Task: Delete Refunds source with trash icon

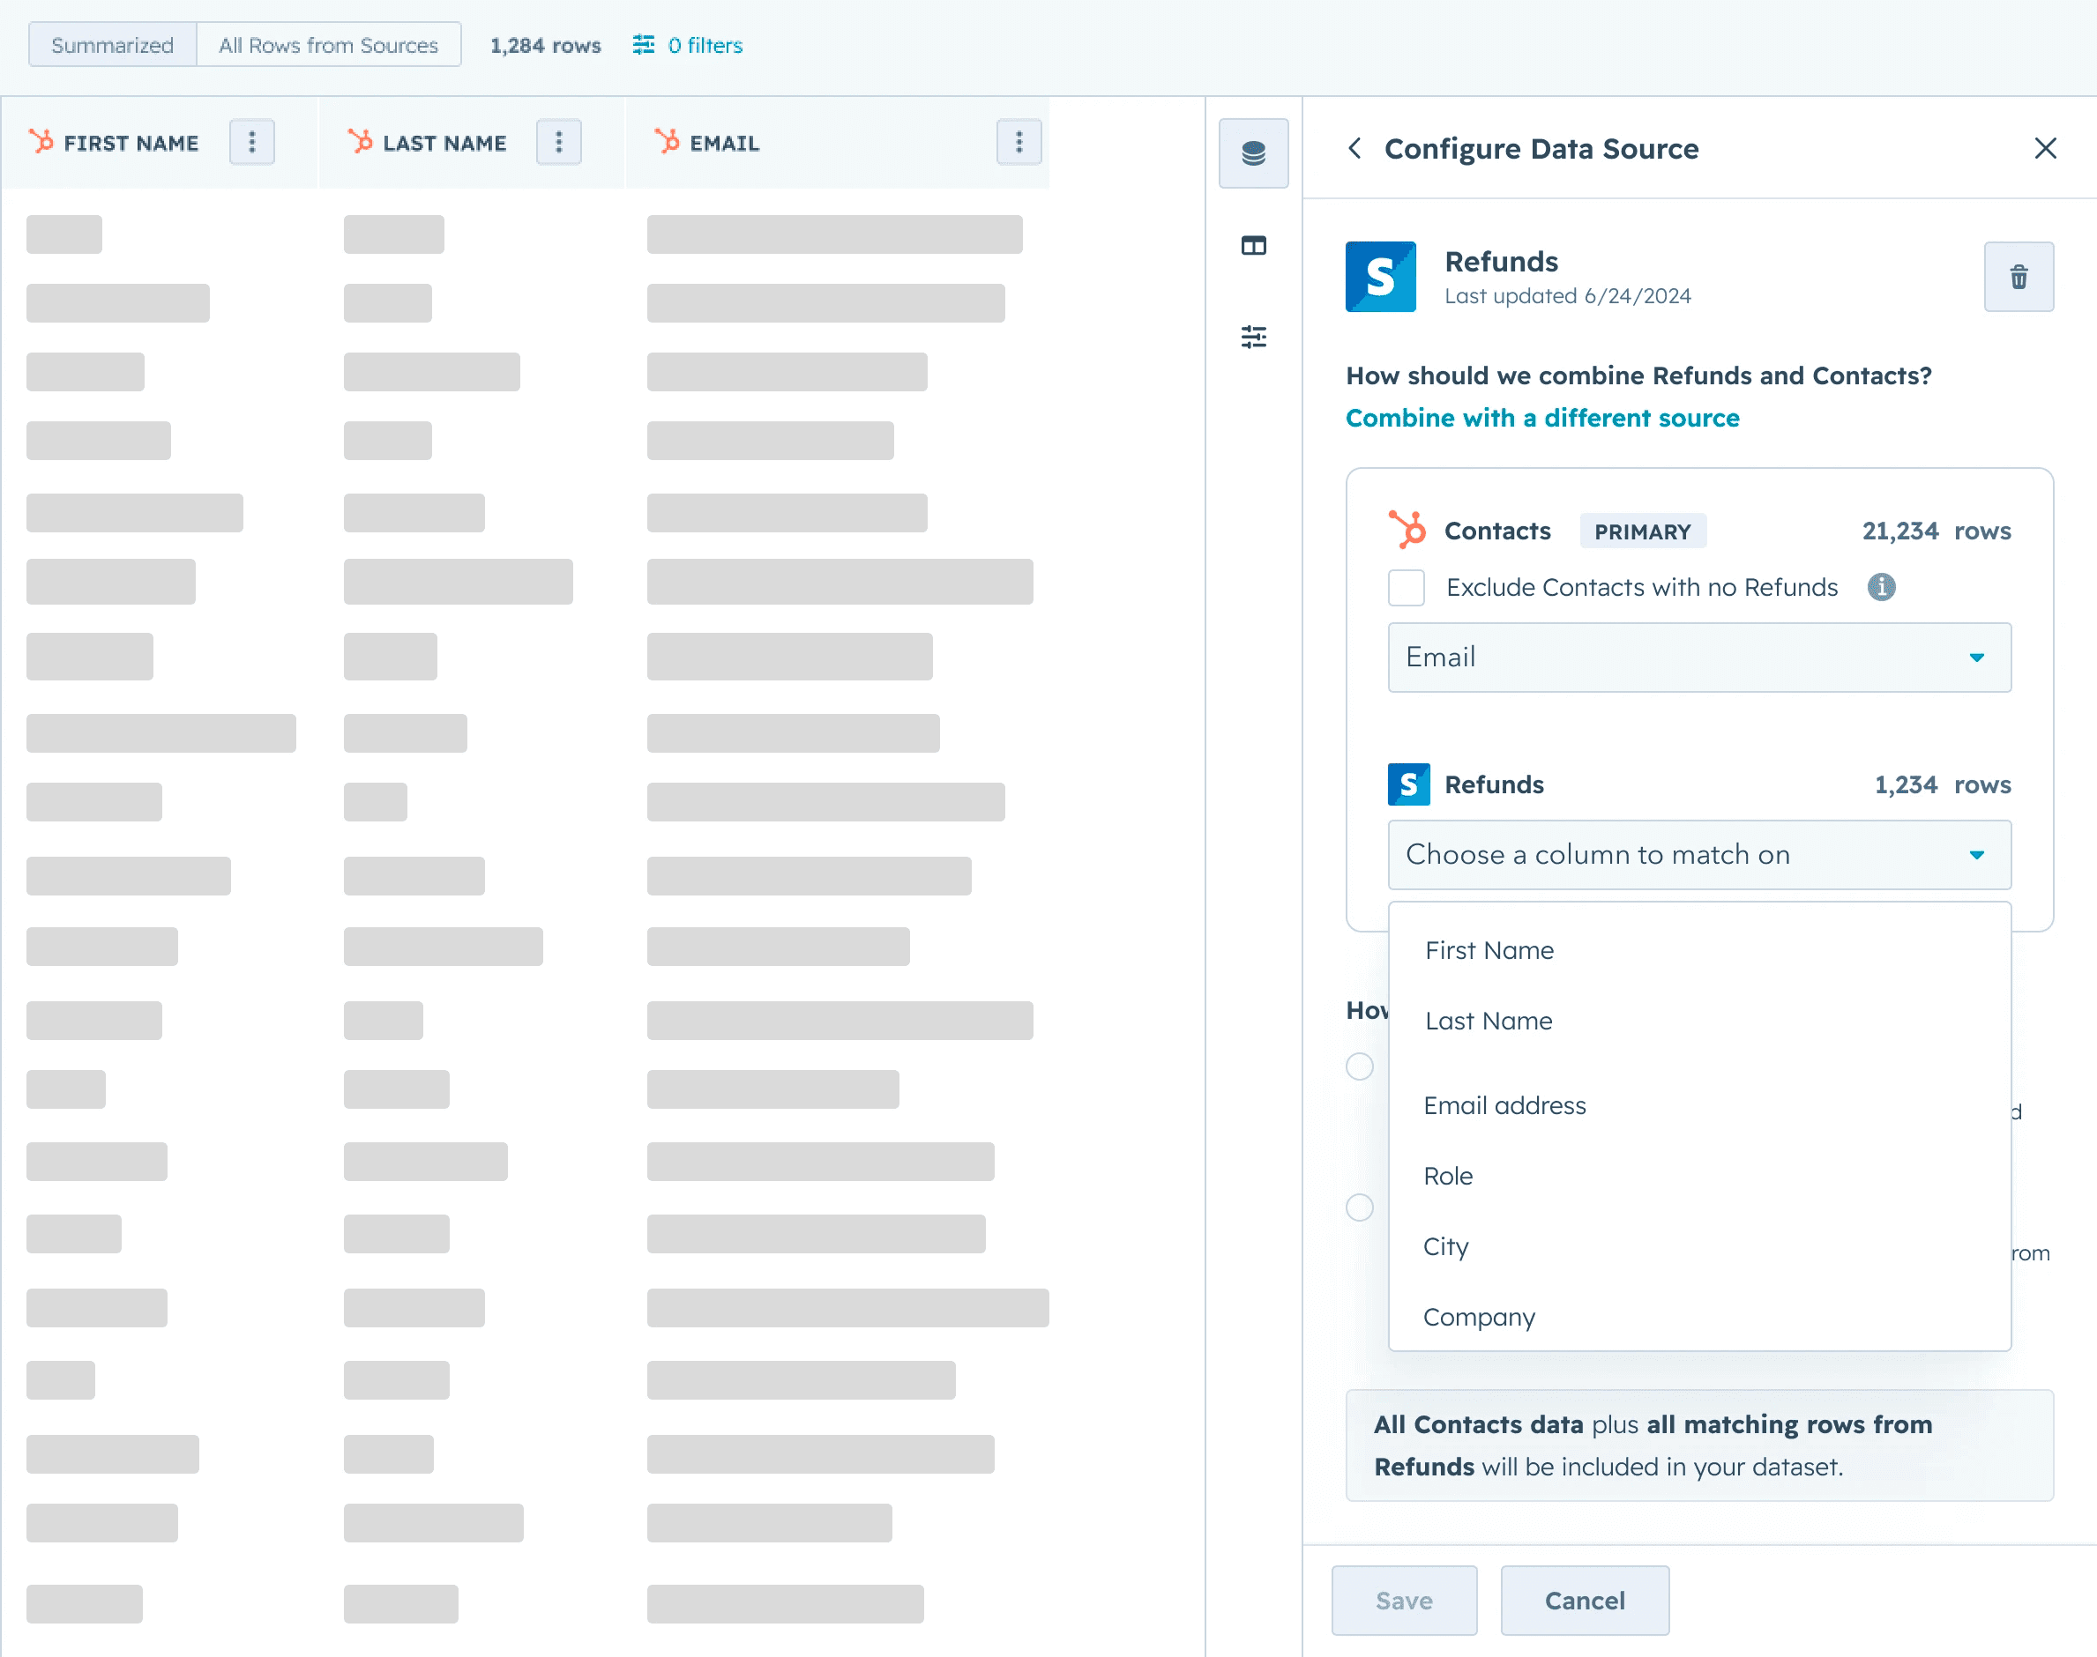Action: (x=2018, y=278)
